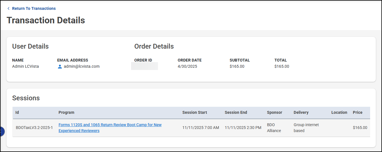The image size is (382, 152).
Task: Click the BDO Alliance sponsor cell
Action: [x=274, y=128]
